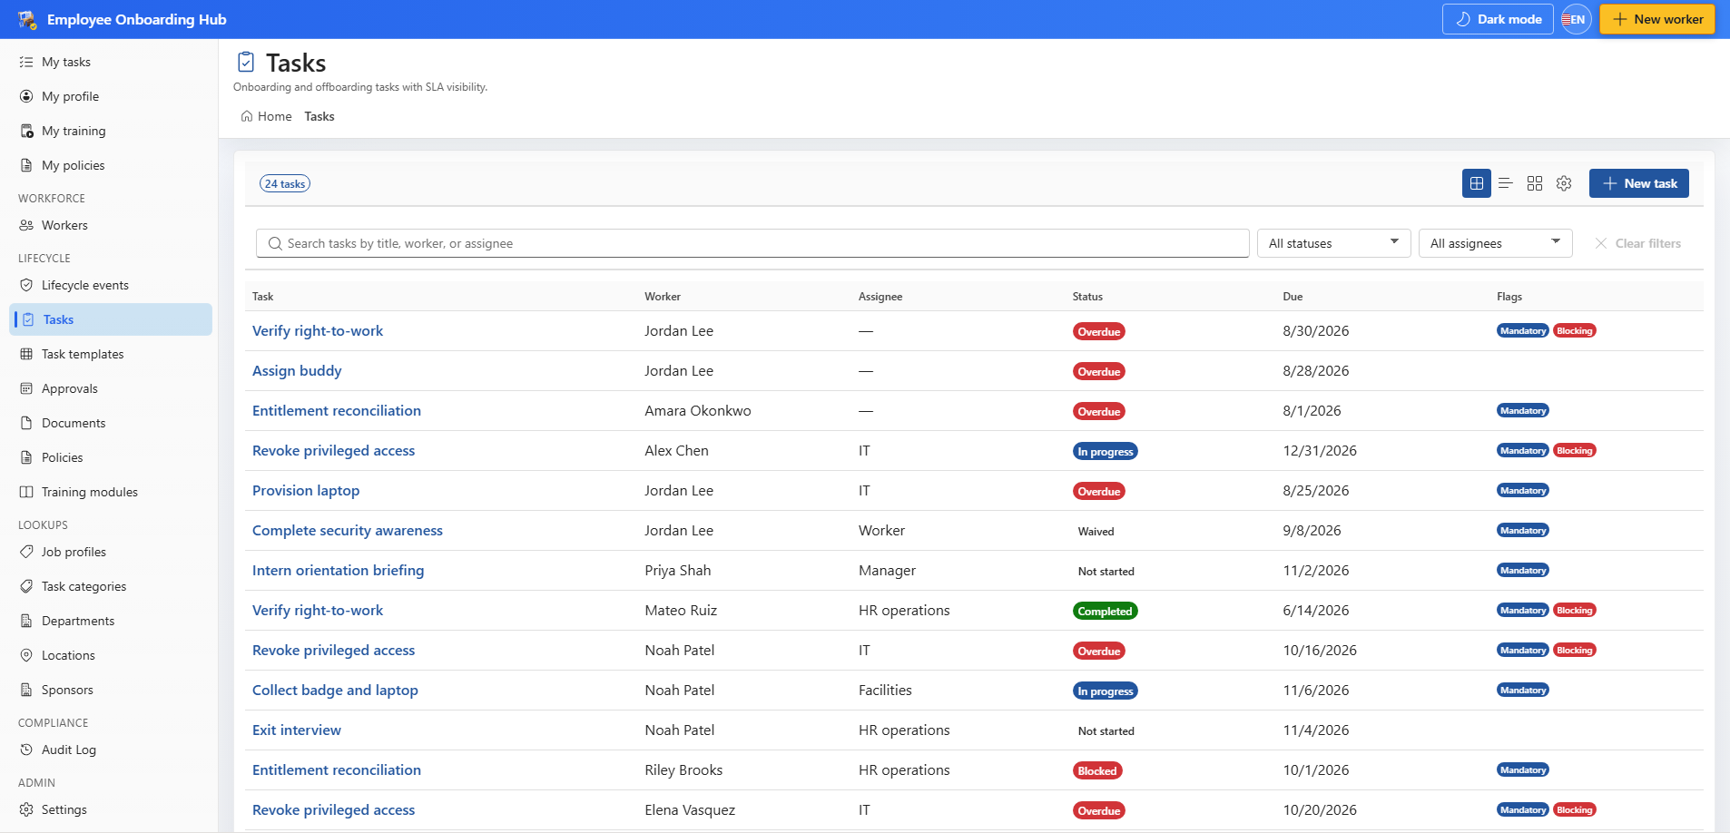Click the due date 12/31/2026
This screenshot has width=1730, height=833.
point(1320,451)
